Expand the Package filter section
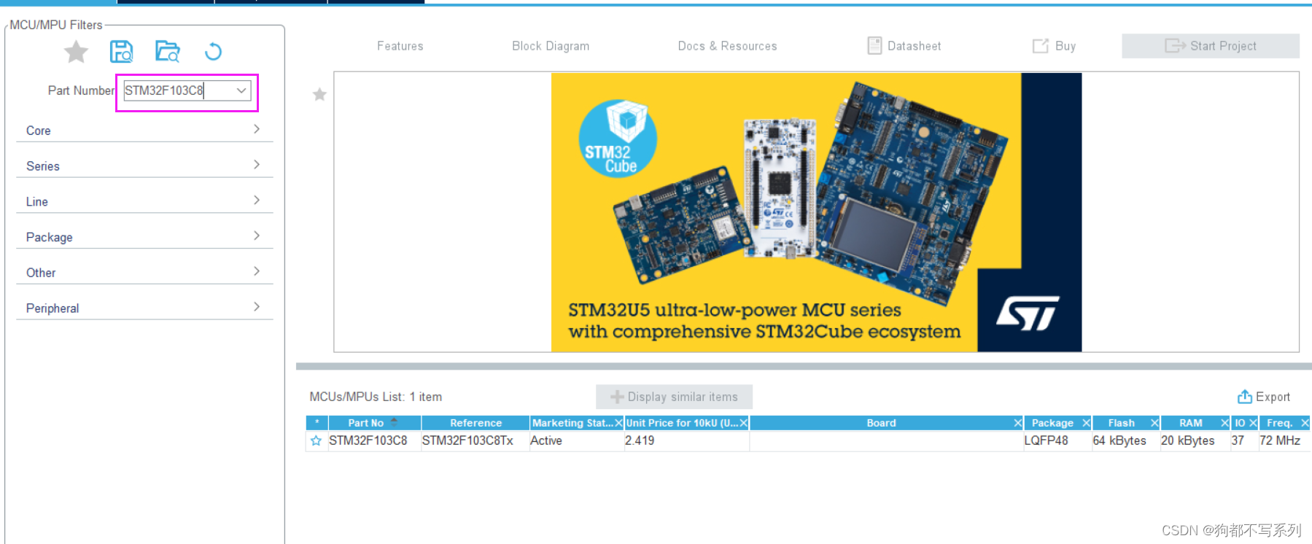This screenshot has height=544, width=1312. point(144,237)
